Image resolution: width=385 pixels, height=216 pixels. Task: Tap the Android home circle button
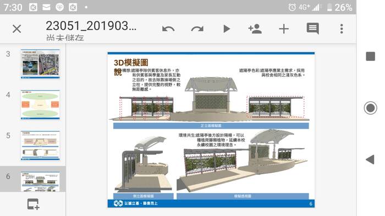370,108
